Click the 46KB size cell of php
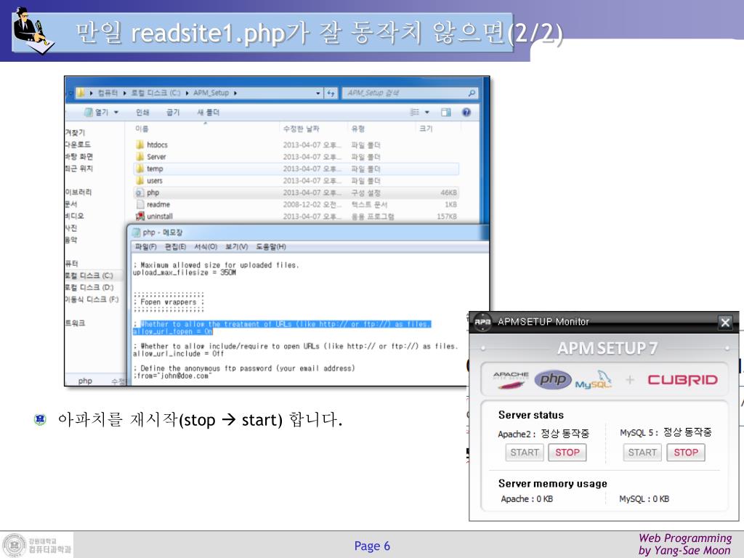This screenshot has height=558, width=744. coord(448,193)
